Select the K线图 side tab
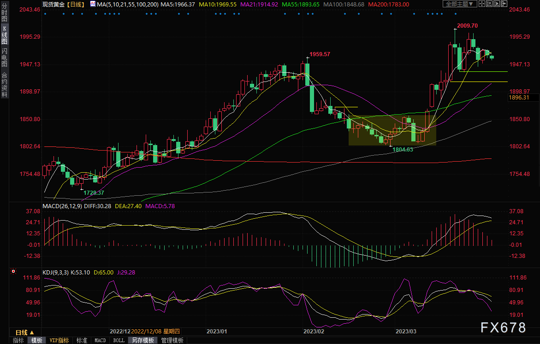This screenshot has height=344, width=540. (4, 35)
